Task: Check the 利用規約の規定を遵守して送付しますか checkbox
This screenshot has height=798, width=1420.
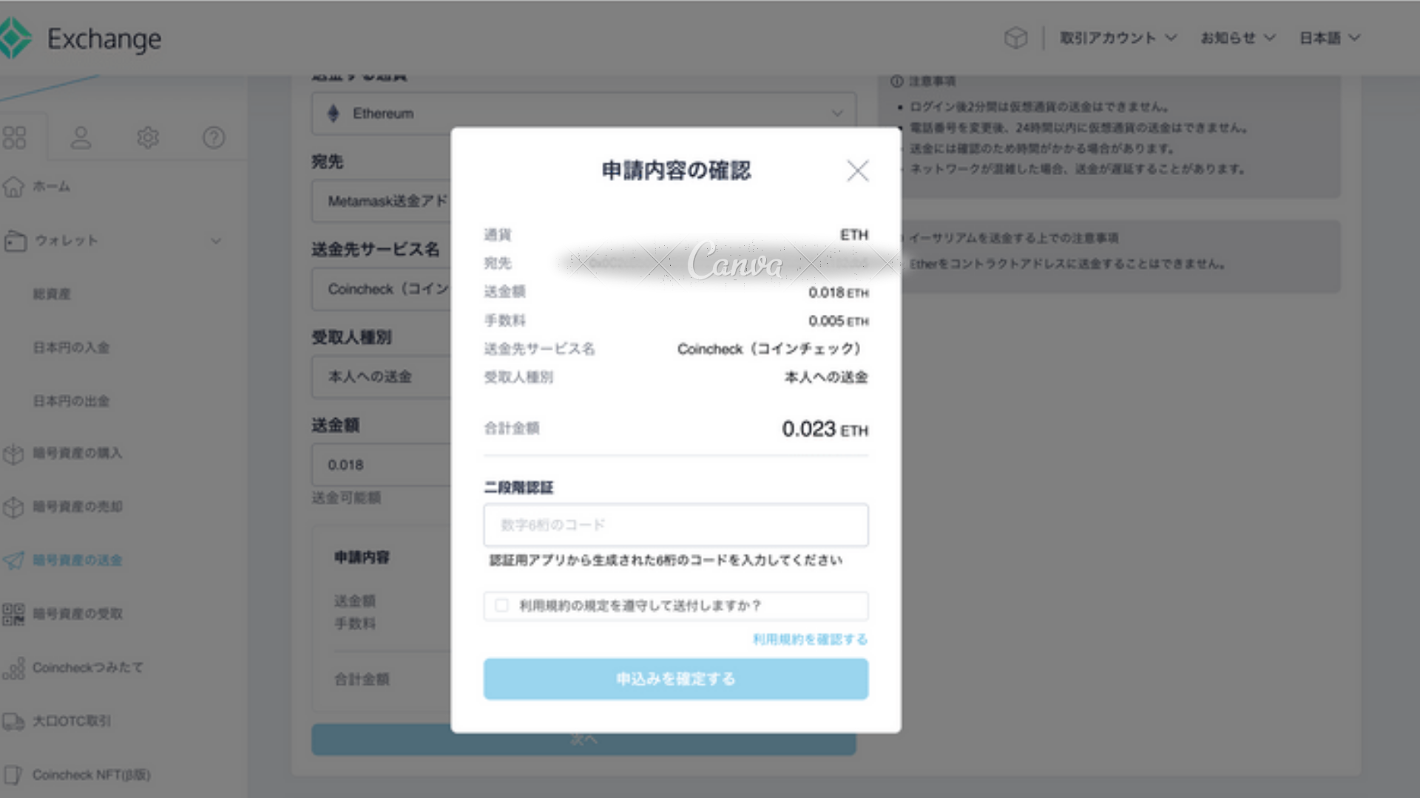Action: tap(501, 606)
